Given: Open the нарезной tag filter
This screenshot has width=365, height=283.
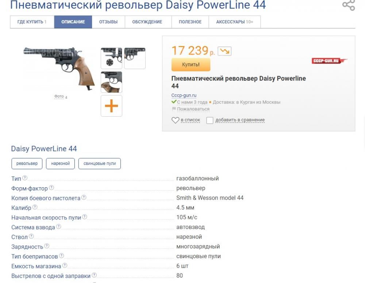Looking at the screenshot, I should [60, 163].
